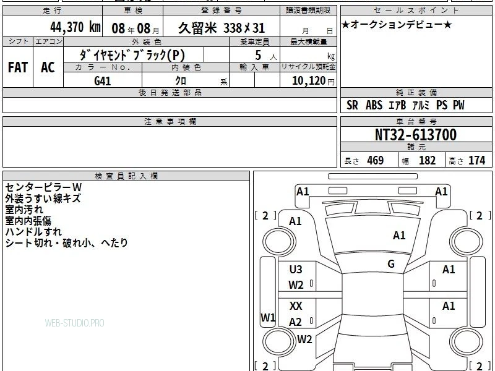The height and width of the screenshot is (371, 495).
Task: Click the セールスポイント header
Action: [416, 11]
